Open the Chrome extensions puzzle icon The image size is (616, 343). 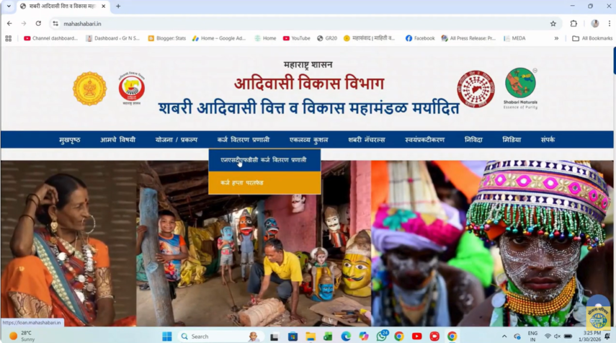click(x=573, y=23)
